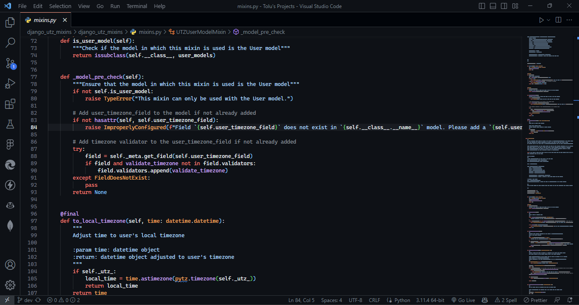Click Go Live server button

[463, 300]
